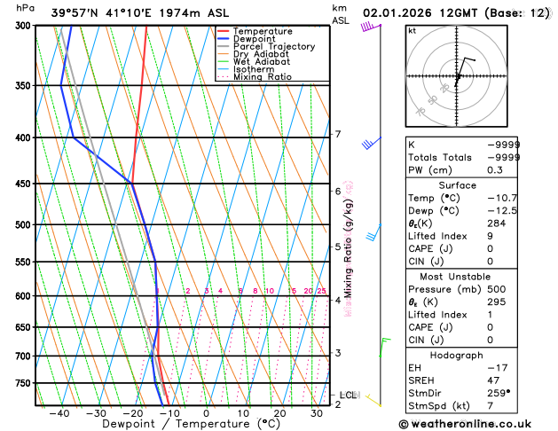Select the Dewpoint legend entry
Viewport: 558px width, 431px height.
[255, 39]
